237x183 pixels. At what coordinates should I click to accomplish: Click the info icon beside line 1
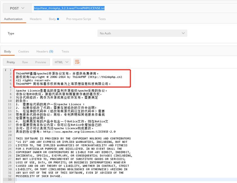pyautogui.click(x=6, y=70)
